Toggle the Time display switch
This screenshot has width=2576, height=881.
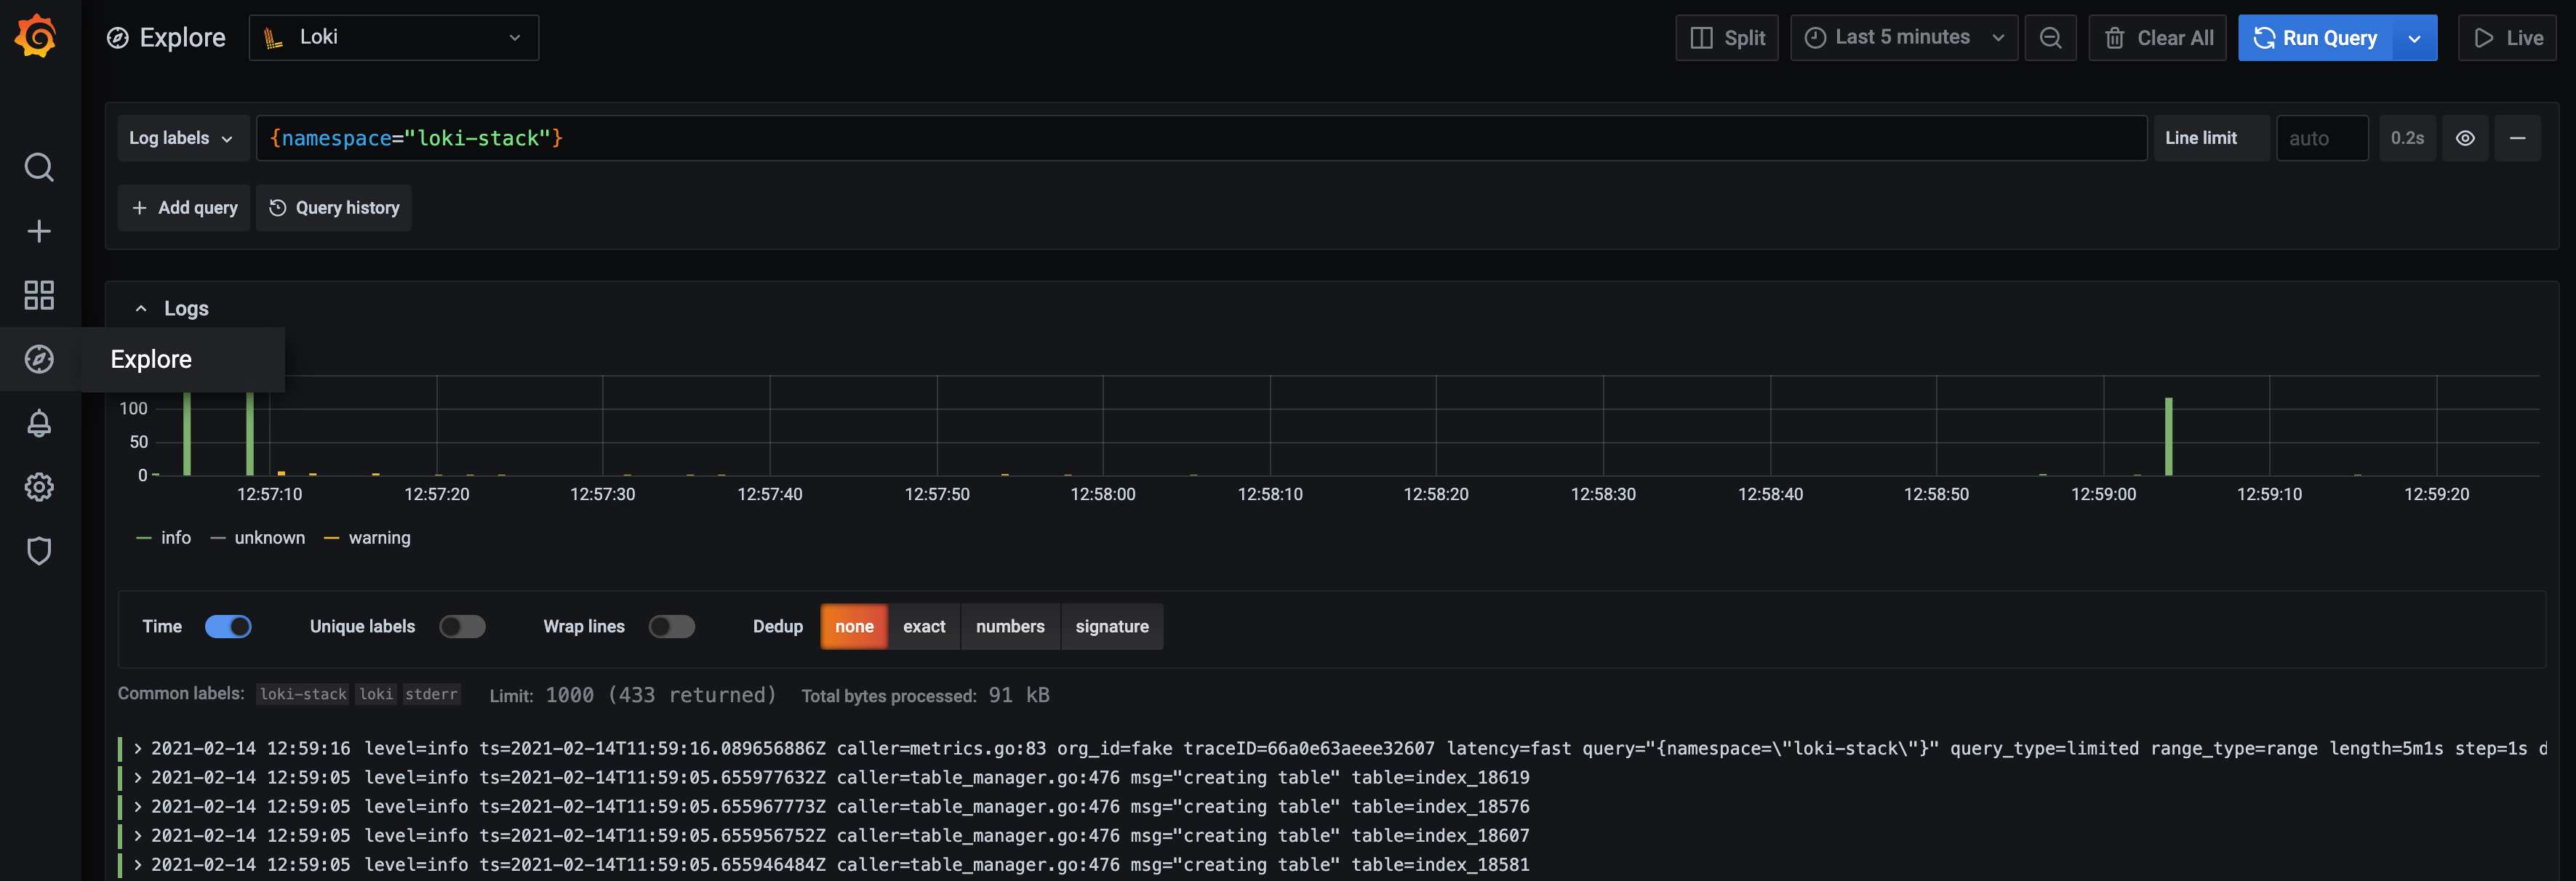pyautogui.click(x=228, y=627)
